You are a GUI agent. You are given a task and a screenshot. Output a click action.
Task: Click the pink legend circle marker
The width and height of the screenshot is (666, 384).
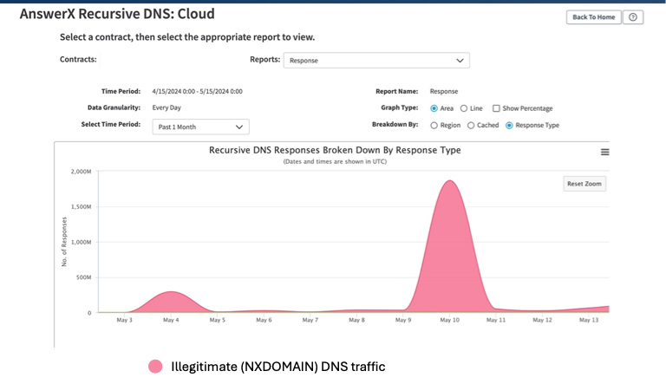(x=155, y=366)
